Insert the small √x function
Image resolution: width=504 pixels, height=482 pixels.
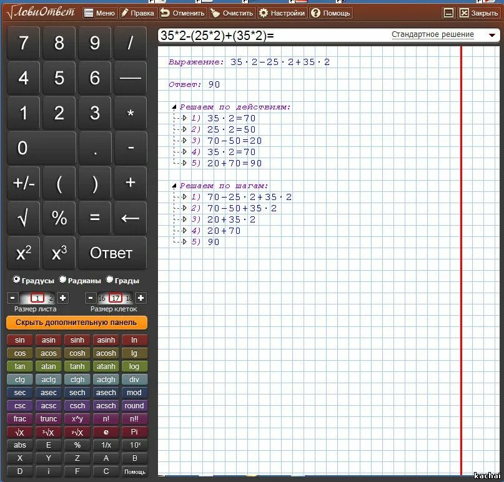pyautogui.click(x=19, y=432)
